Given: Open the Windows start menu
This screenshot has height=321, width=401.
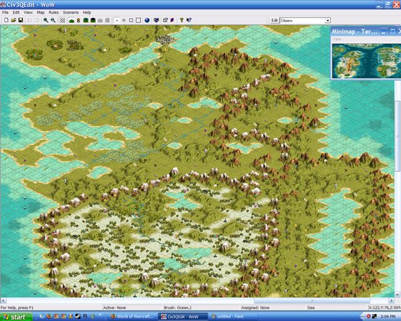Looking at the screenshot, I should coord(16,317).
